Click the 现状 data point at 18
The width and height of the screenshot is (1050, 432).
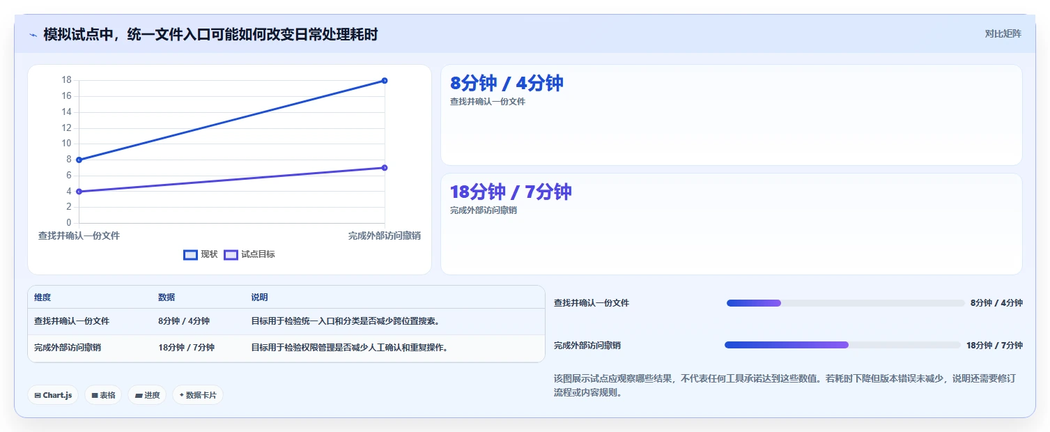tap(385, 81)
